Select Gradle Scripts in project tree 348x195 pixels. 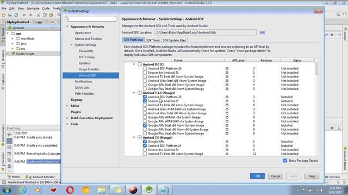tap(25, 54)
